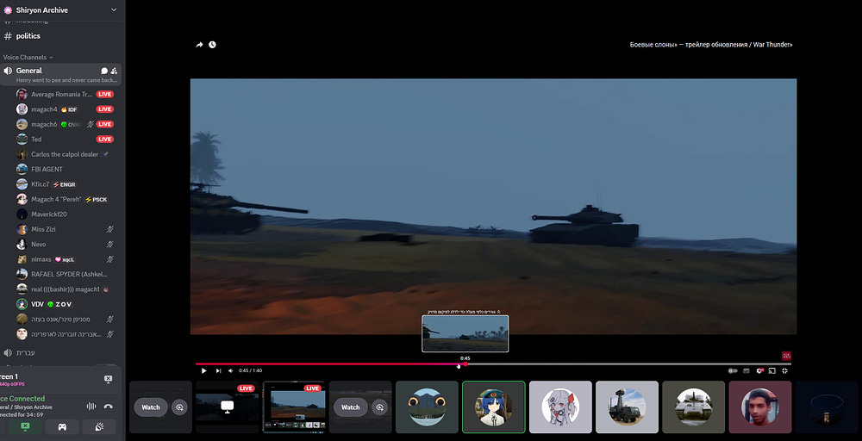Click Watch on the leftmost stream tile
862x441 pixels.
coord(151,407)
